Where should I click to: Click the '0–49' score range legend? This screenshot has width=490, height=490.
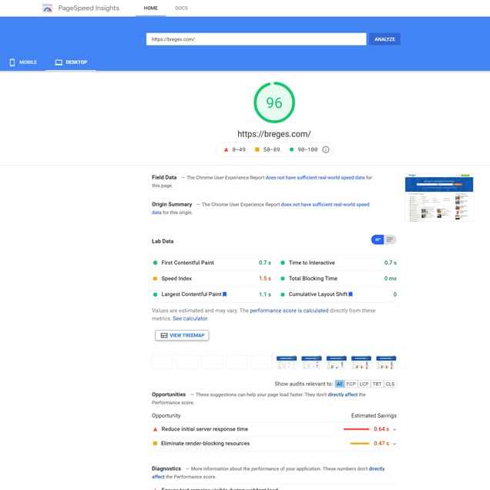tap(235, 149)
